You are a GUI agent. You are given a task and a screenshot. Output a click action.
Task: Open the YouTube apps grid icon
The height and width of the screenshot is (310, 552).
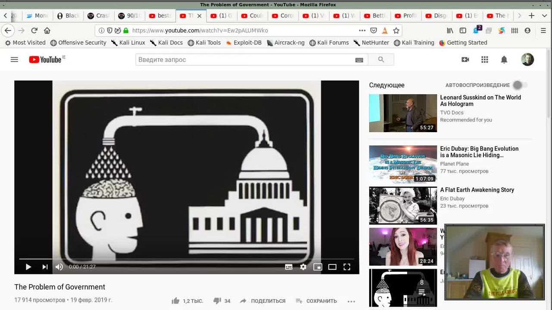click(484, 60)
